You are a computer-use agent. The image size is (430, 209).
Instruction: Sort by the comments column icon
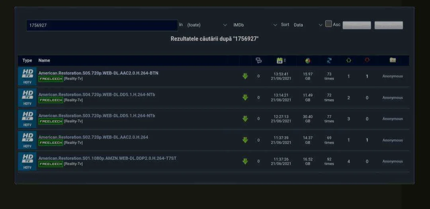pyautogui.click(x=258, y=61)
